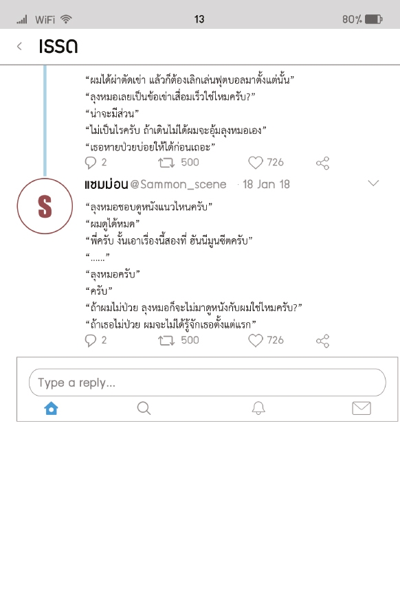Image resolution: width=400 pixels, height=599 pixels.
Task: Tap the reply bubble on the lower tweet
Action: 90,341
